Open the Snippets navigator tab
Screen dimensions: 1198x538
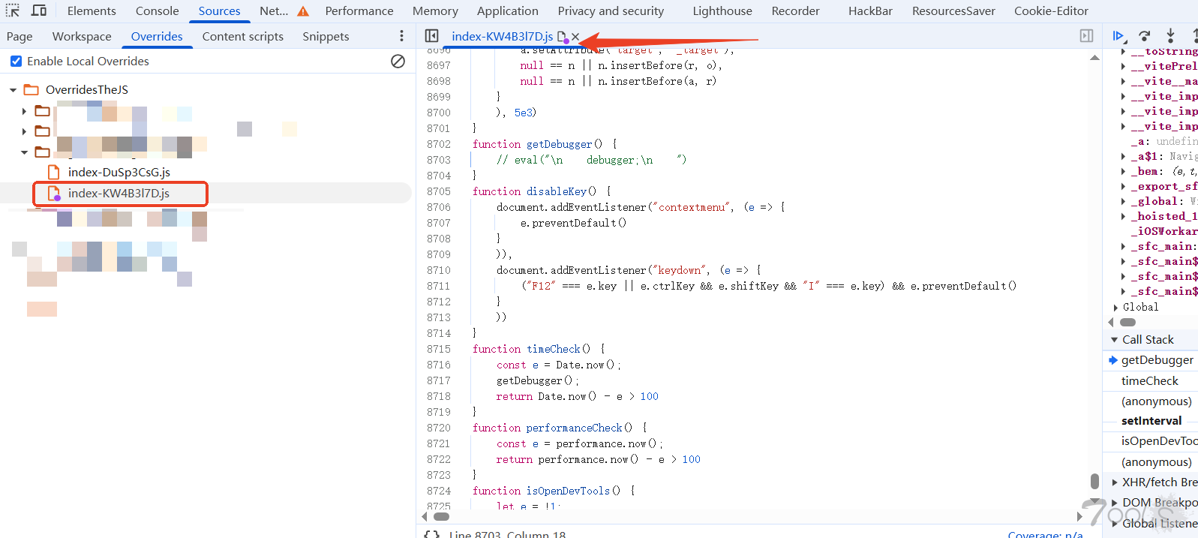[326, 36]
